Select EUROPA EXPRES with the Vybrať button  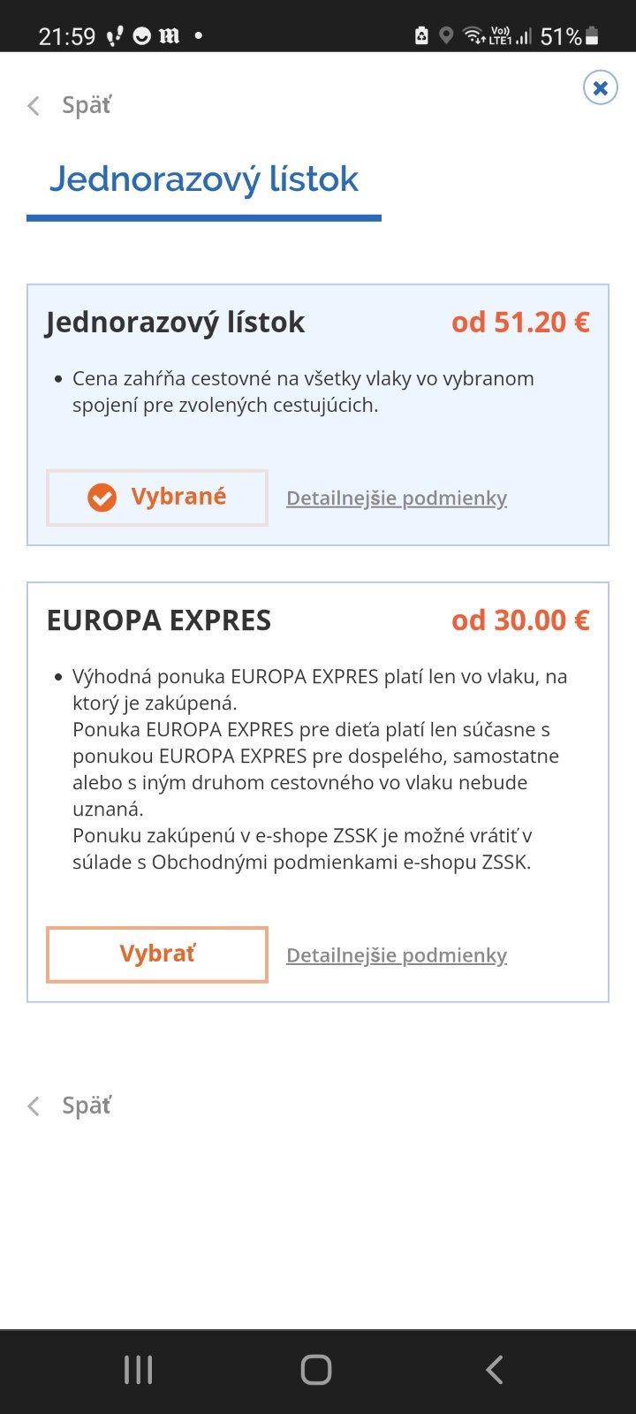(157, 954)
